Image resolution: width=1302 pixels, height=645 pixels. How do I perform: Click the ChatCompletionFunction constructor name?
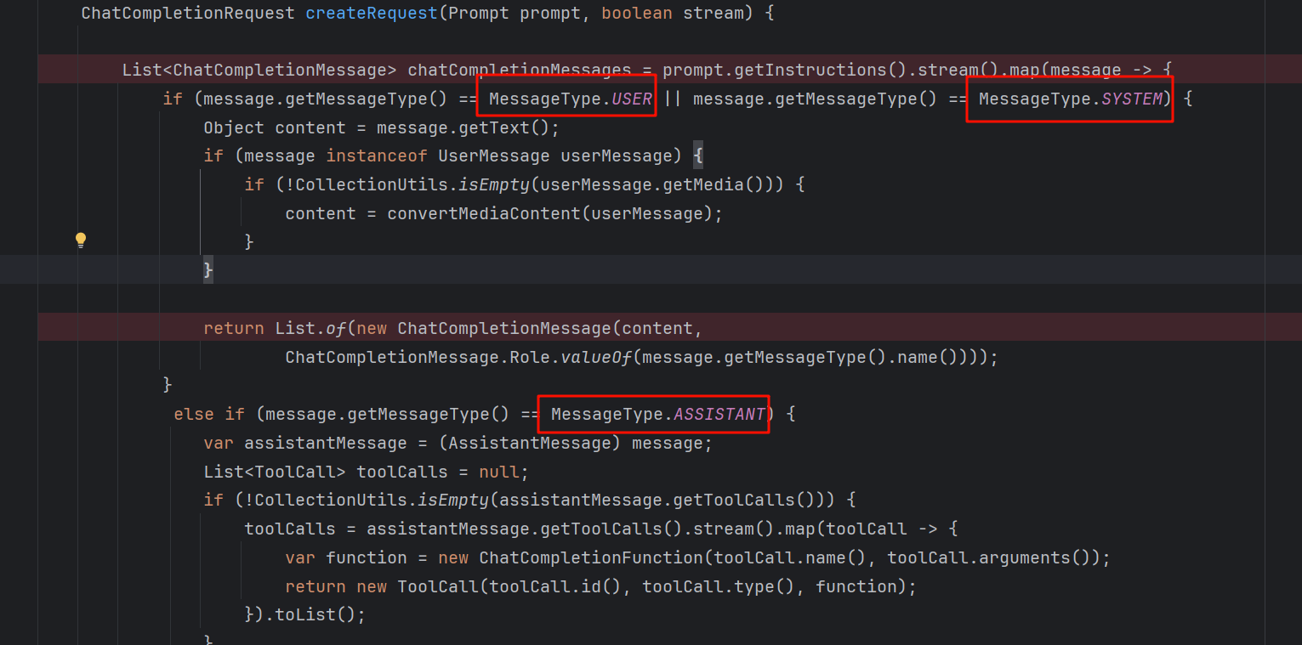pyautogui.click(x=591, y=557)
